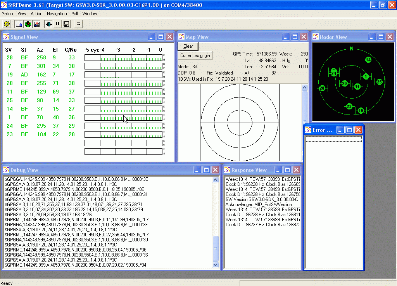Toggle the Map View grid toolbar icon
397x286 pixels.
(x=37, y=24)
